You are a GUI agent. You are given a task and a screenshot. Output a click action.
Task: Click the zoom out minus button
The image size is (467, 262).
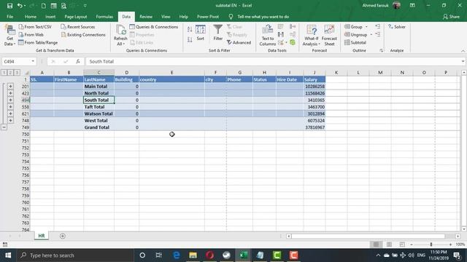click(x=412, y=245)
